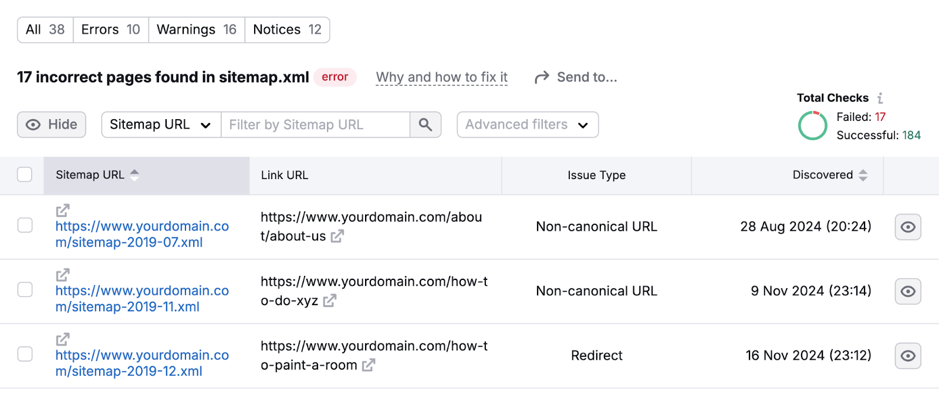Open sitemap-2019-12.xml via its external link icon
Screen dimensions: 939x395
(62, 339)
